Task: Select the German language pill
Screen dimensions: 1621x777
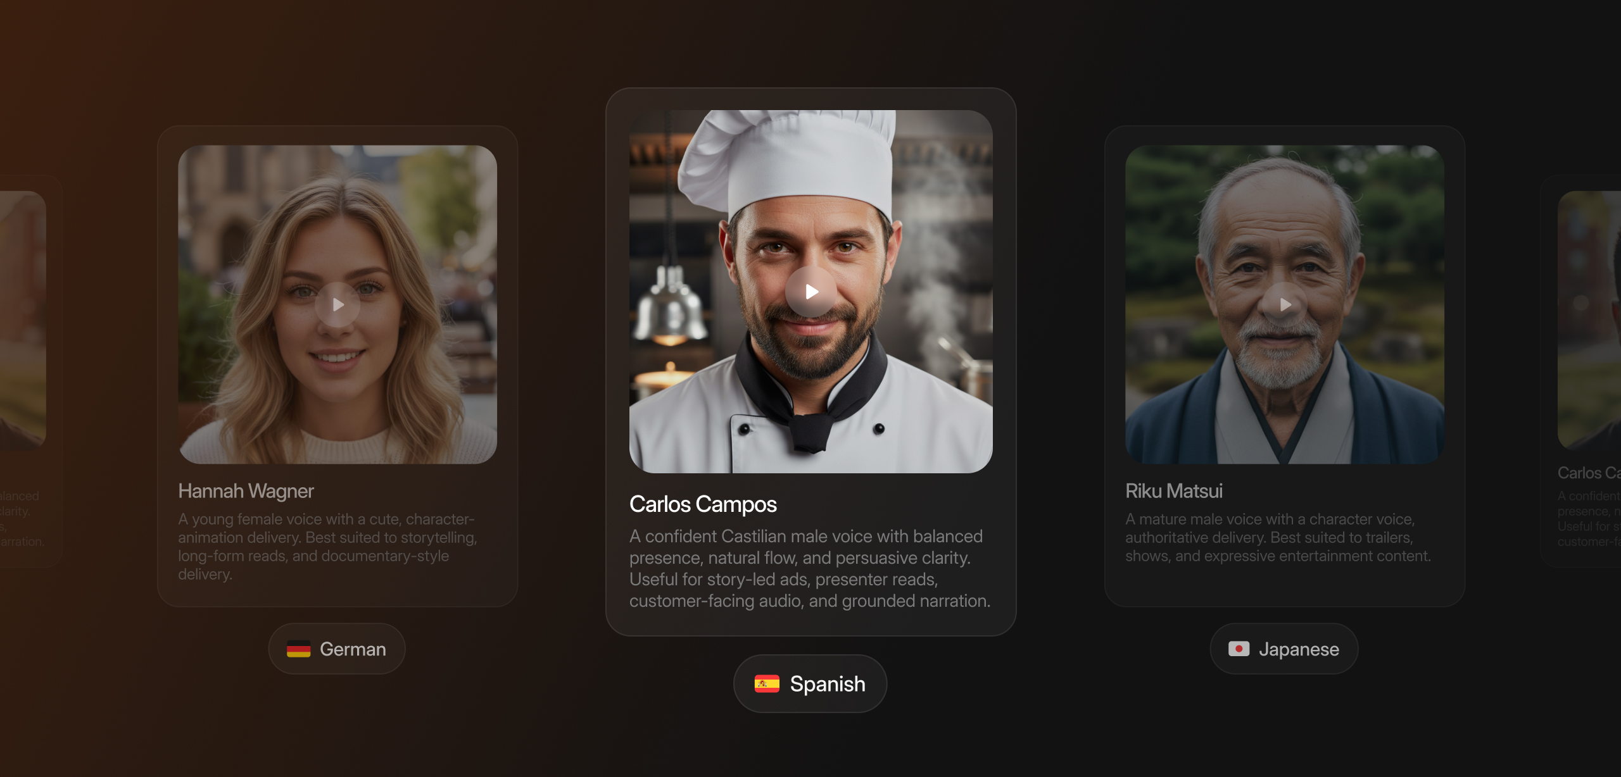Action: pos(337,649)
